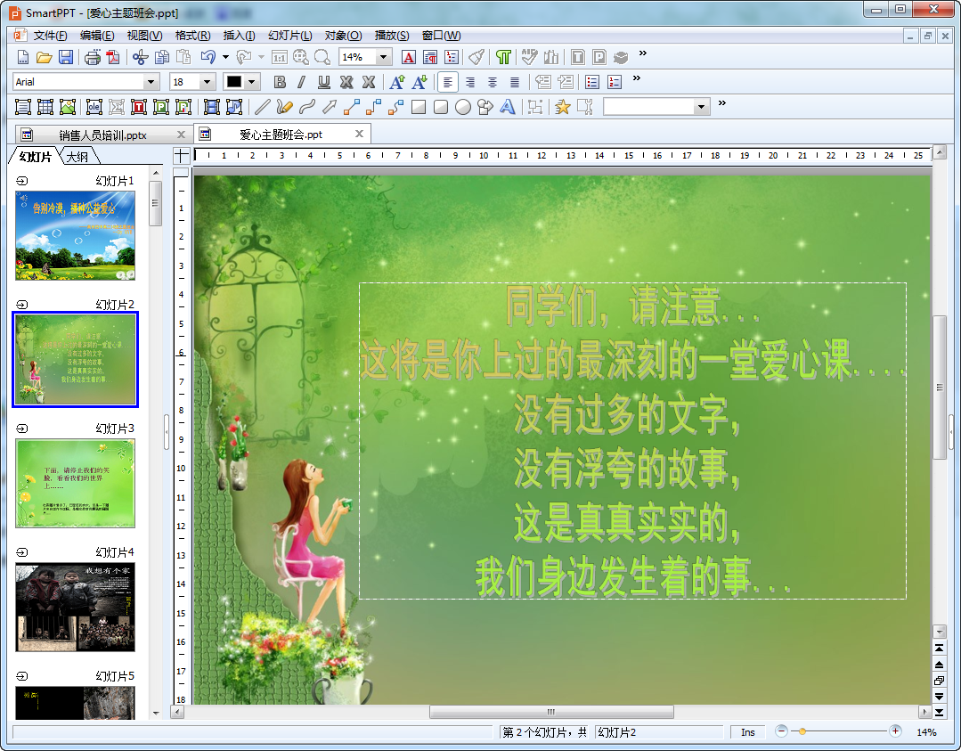Toggle Italic text style
The width and height of the screenshot is (961, 751).
pos(301,82)
